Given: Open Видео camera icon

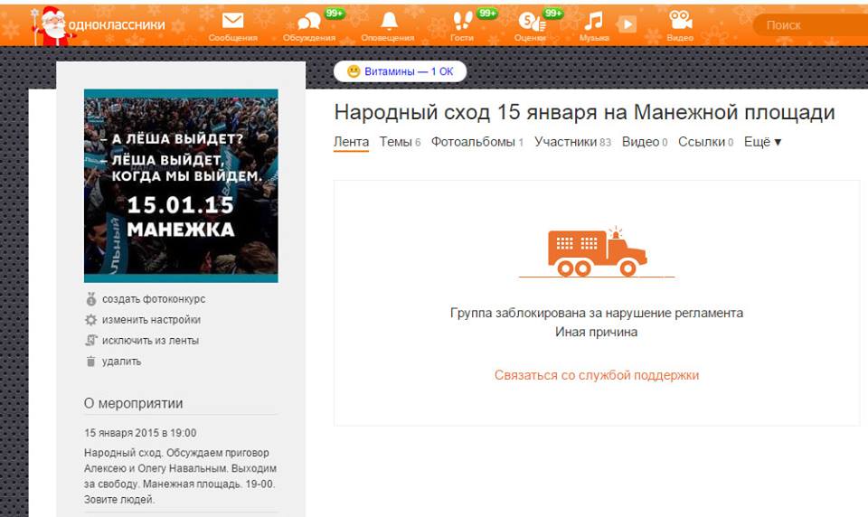Looking at the screenshot, I should 680,21.
